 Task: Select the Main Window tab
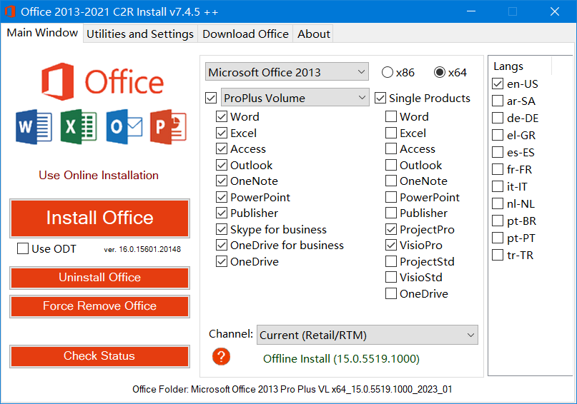pyautogui.click(x=42, y=33)
